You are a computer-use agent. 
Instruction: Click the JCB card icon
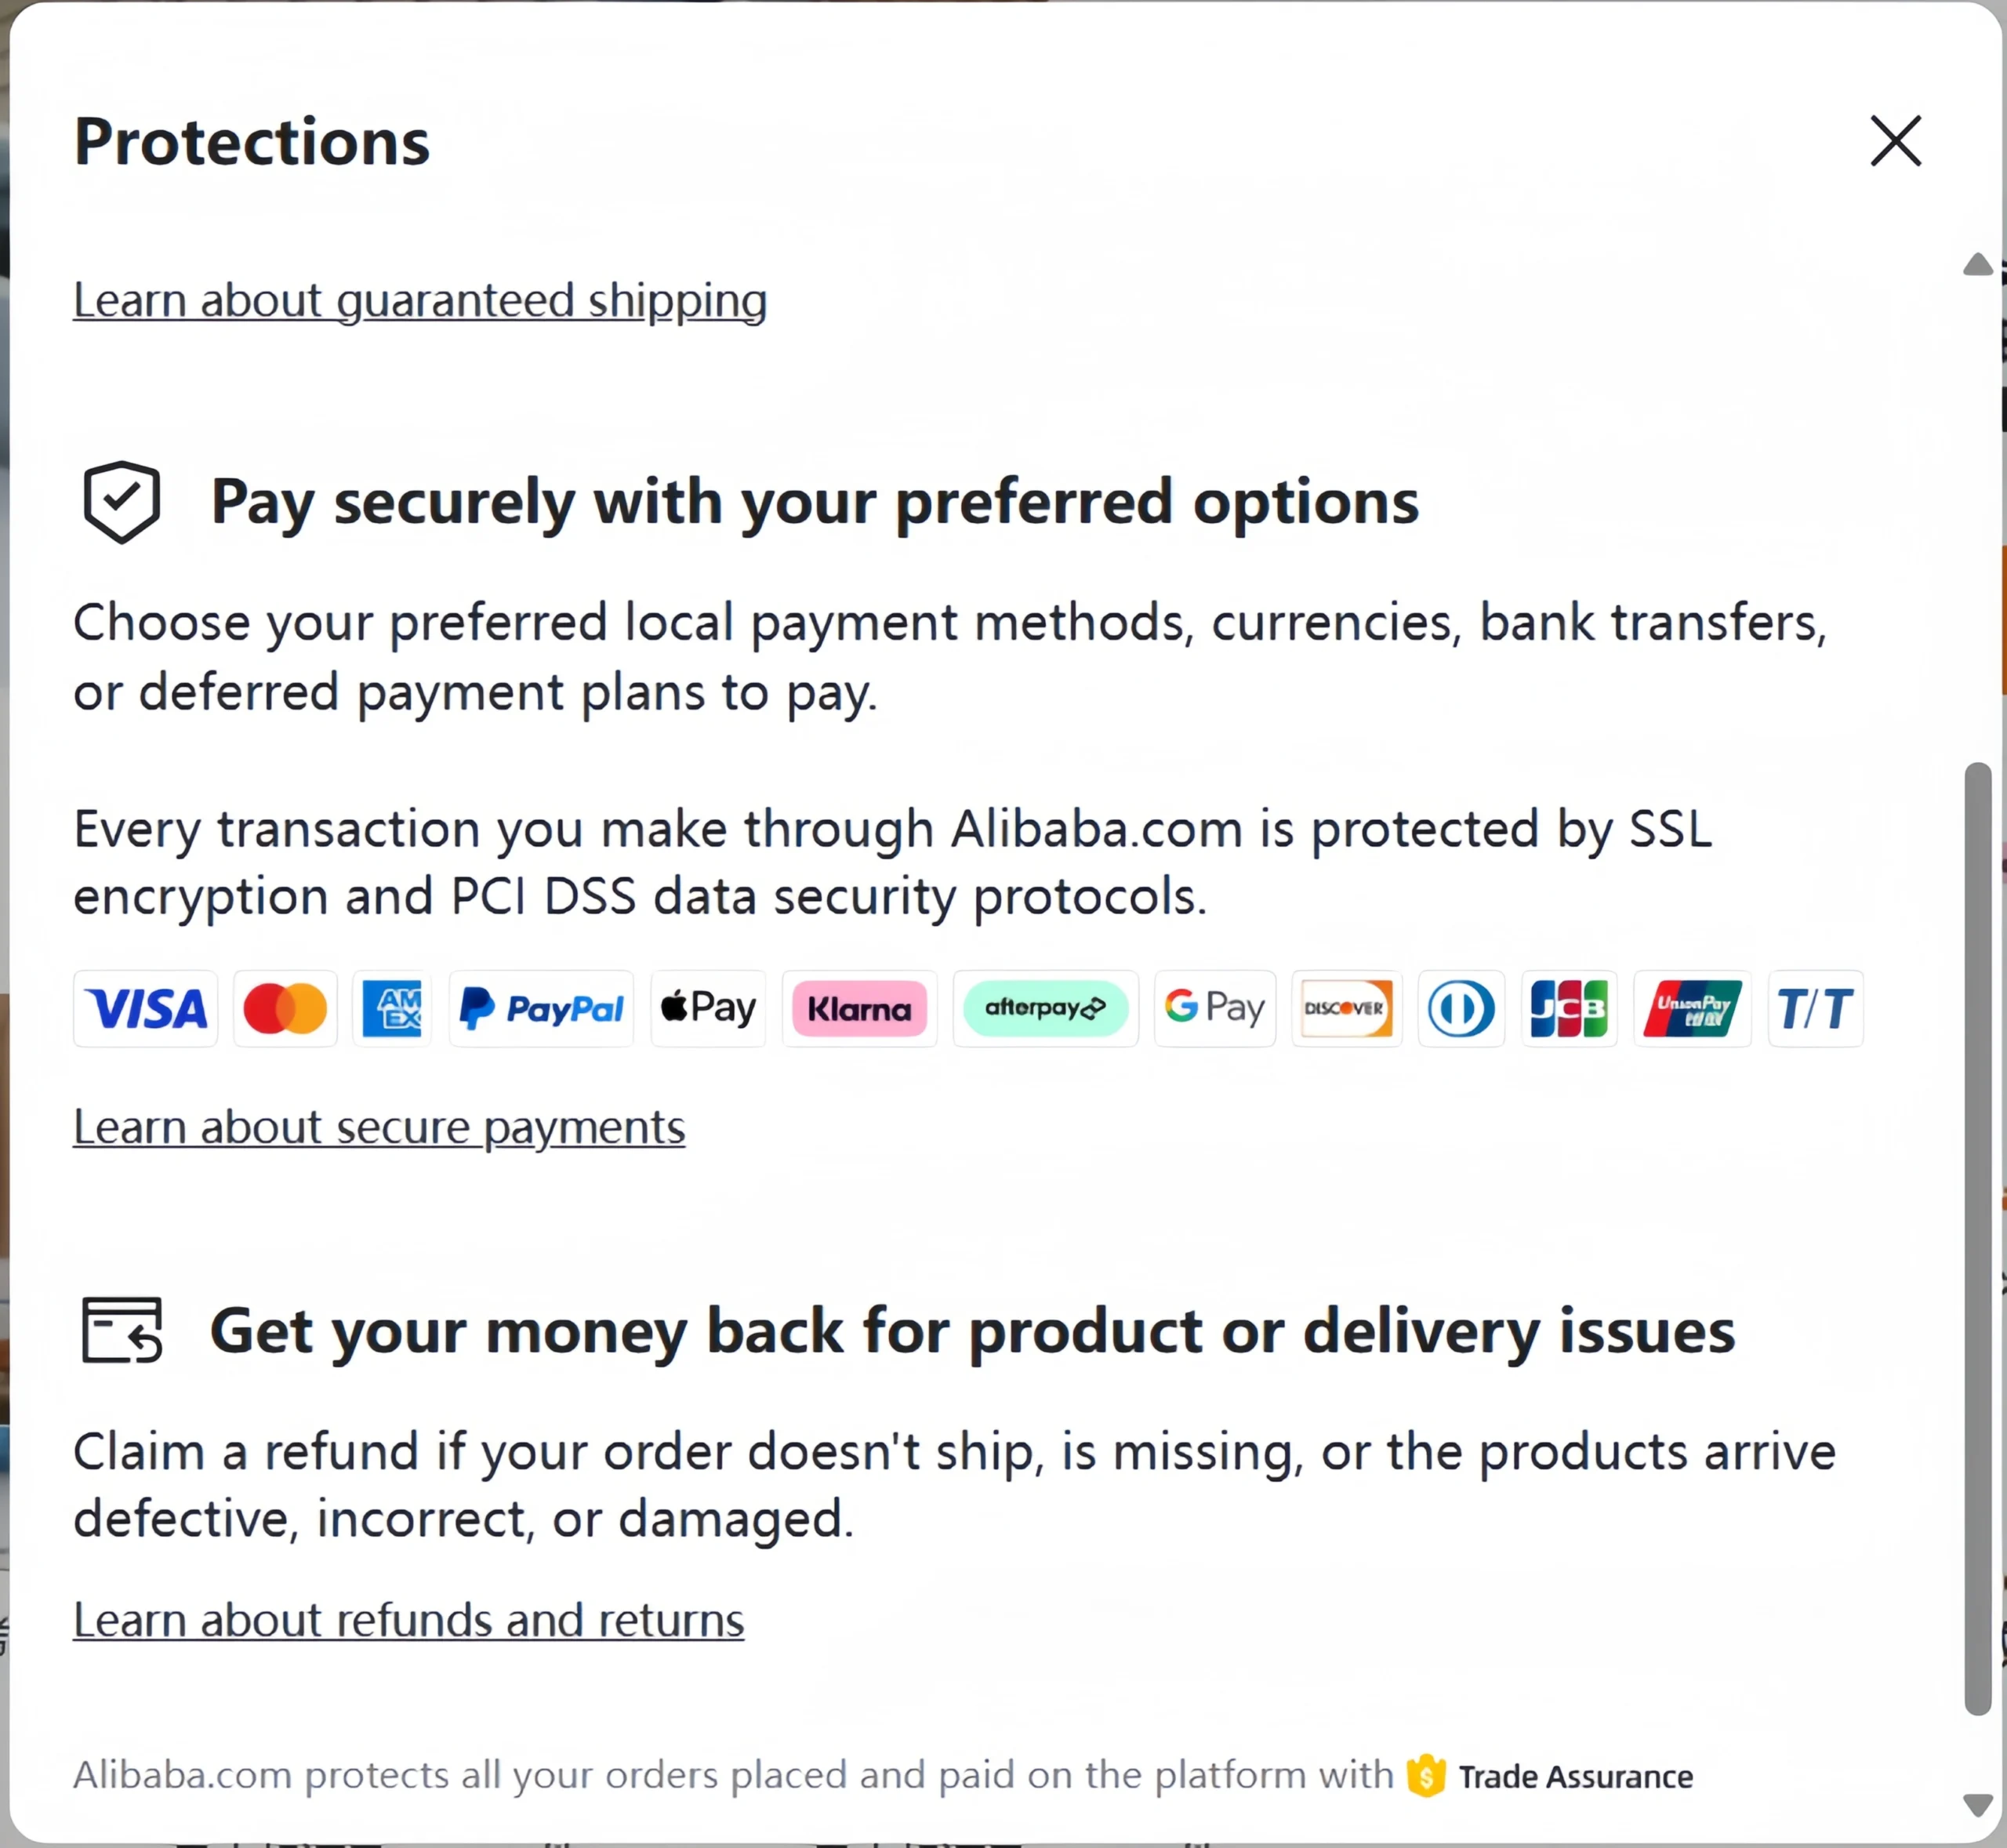point(1569,1008)
